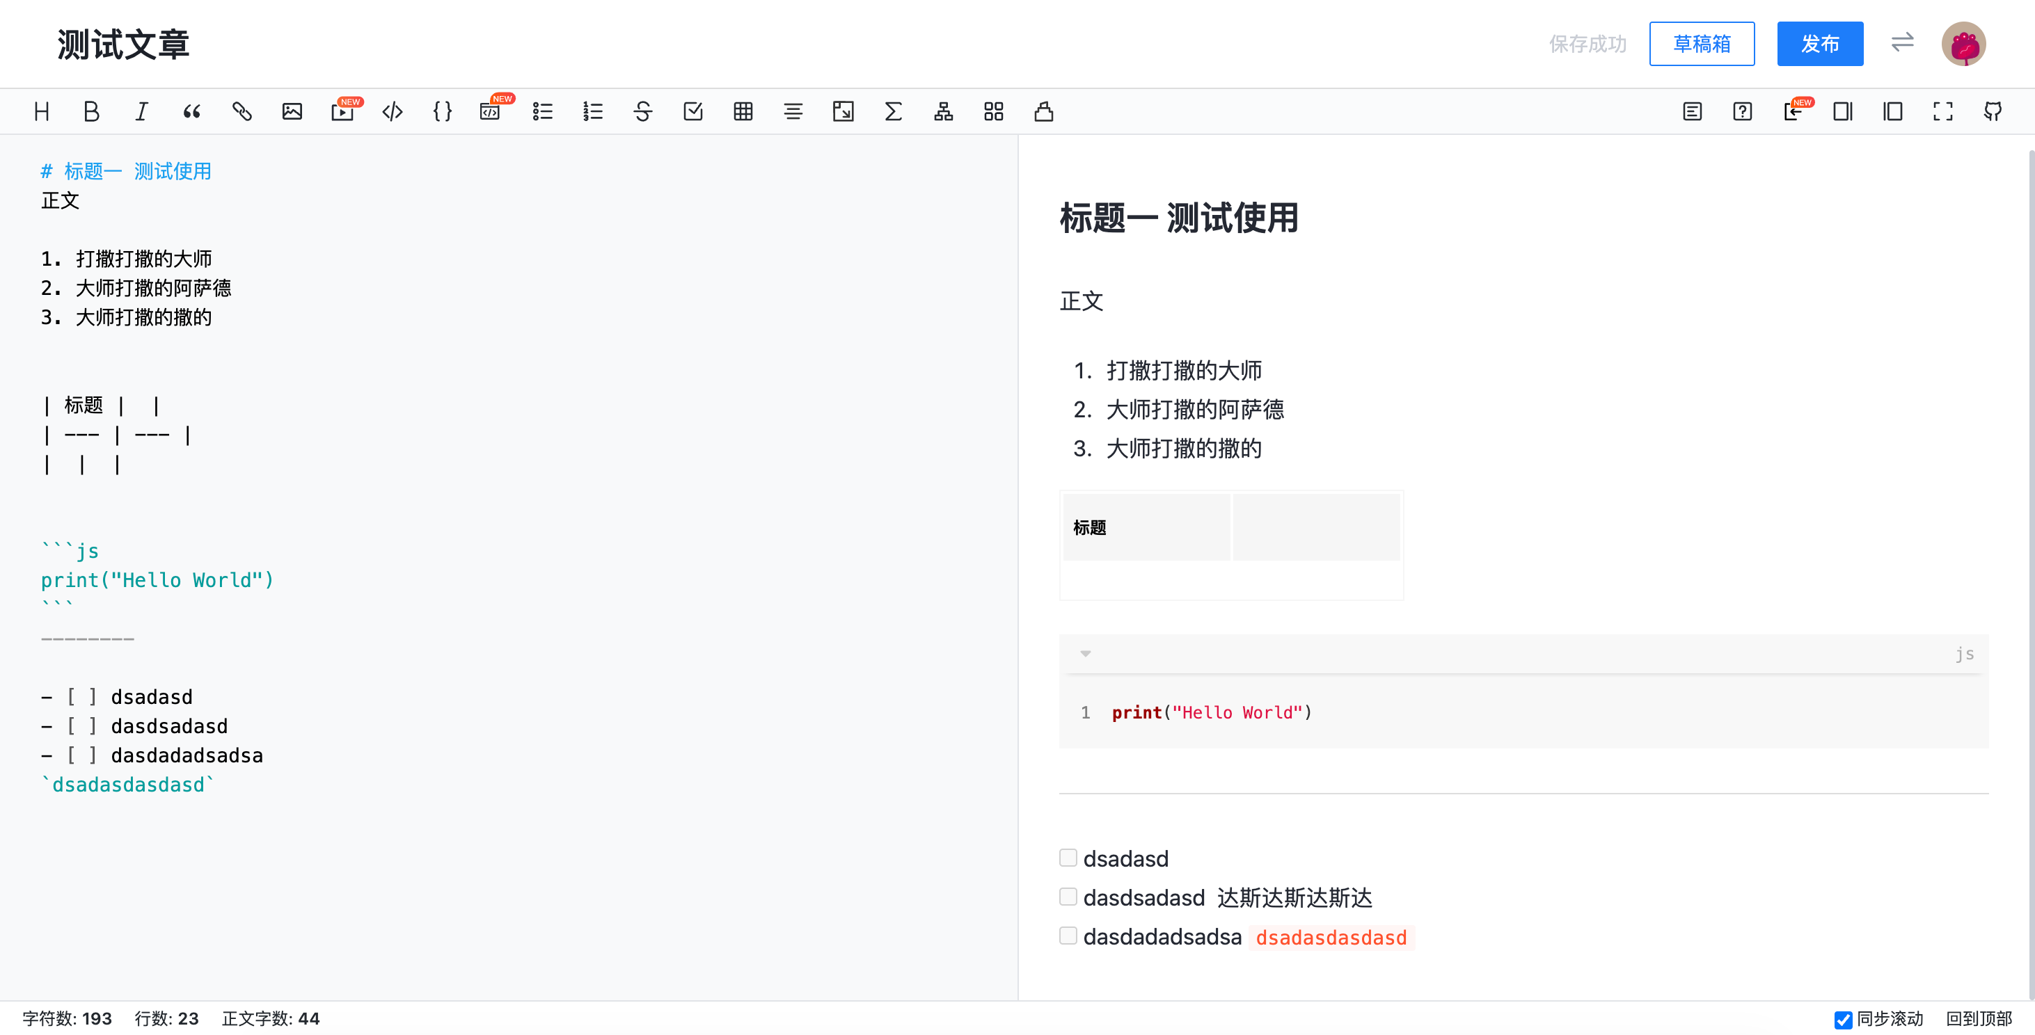Click the '标题一 测试使用' heading in preview

(1180, 218)
